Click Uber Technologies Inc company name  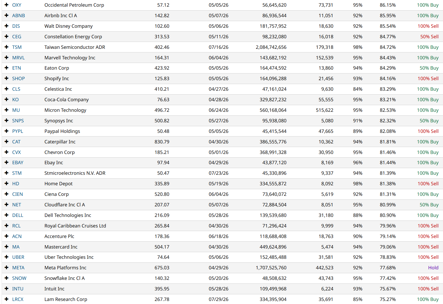tap(69, 257)
